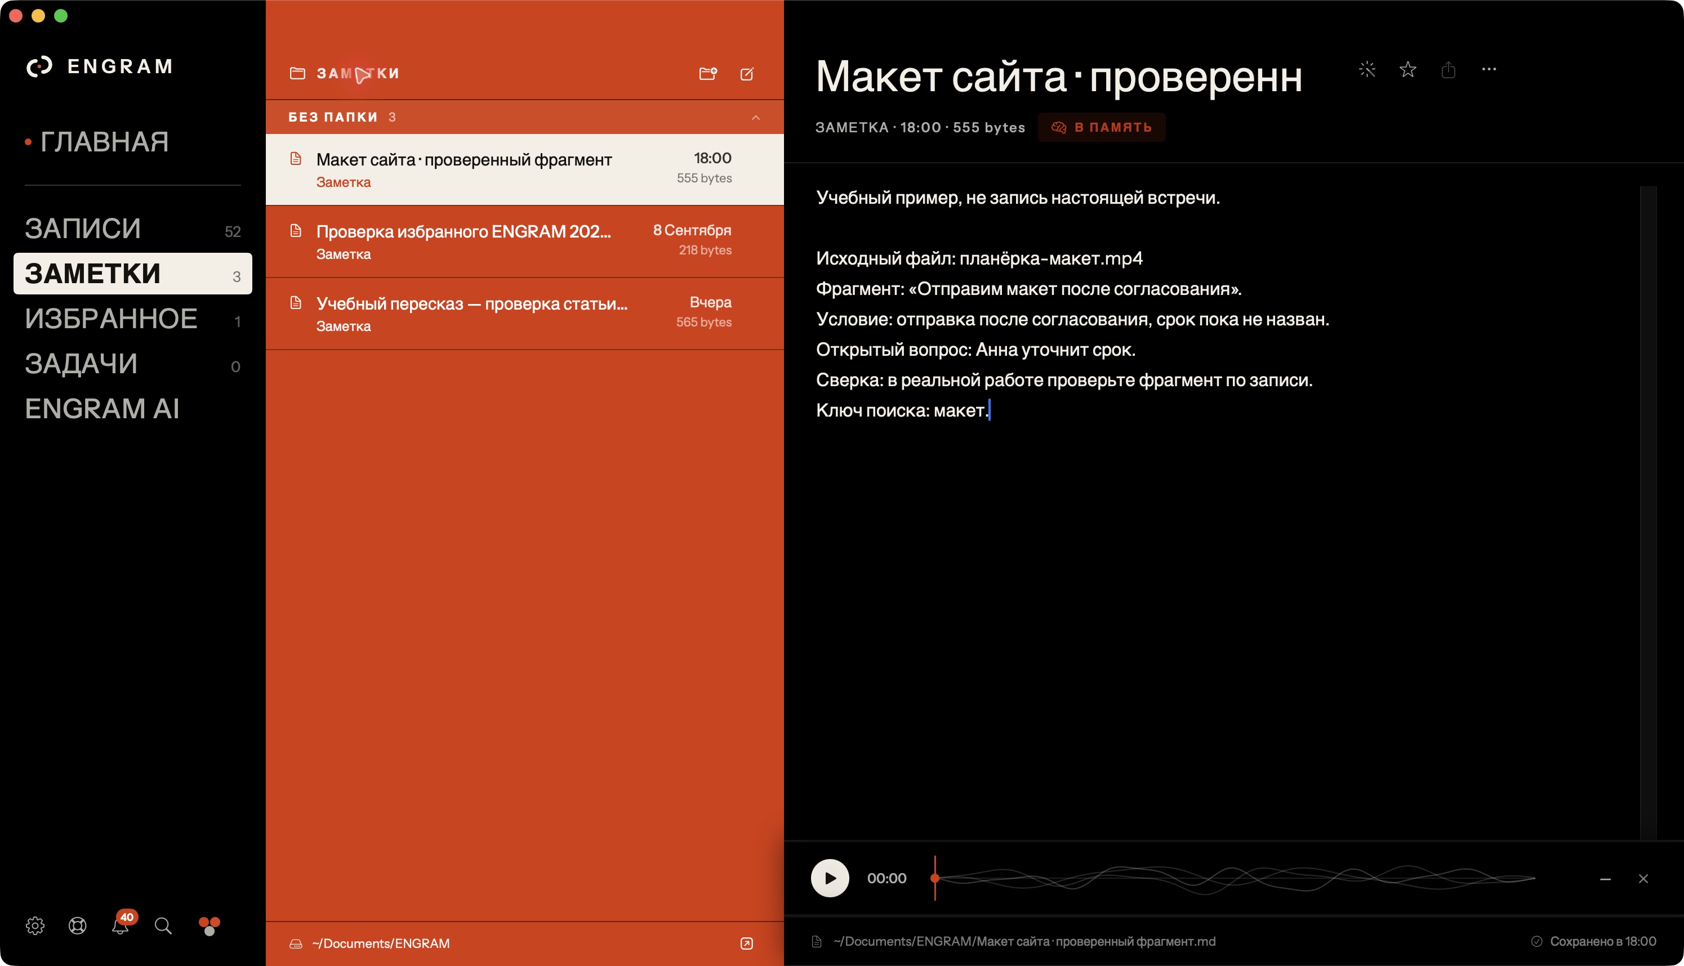Click the document icon of Проверка избранного note
1684x966 pixels.
pos(296,231)
